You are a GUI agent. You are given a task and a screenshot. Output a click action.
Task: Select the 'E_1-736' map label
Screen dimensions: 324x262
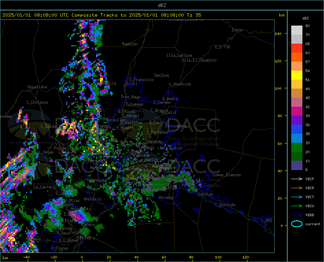pyautogui.click(x=222, y=47)
